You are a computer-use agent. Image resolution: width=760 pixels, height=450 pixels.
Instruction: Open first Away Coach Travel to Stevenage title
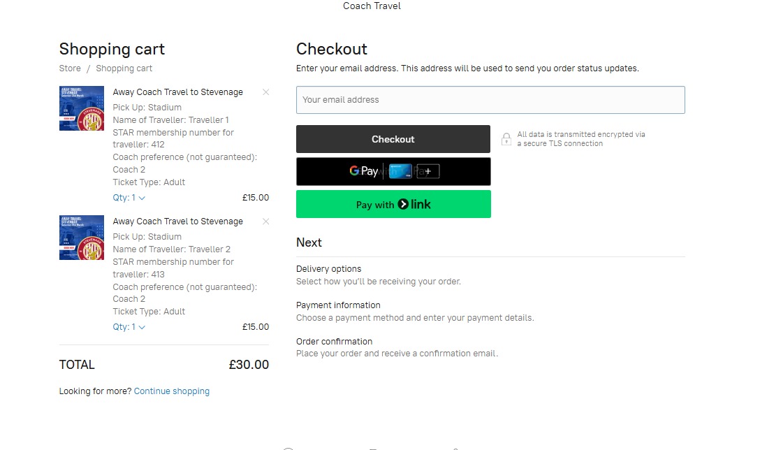coord(178,92)
